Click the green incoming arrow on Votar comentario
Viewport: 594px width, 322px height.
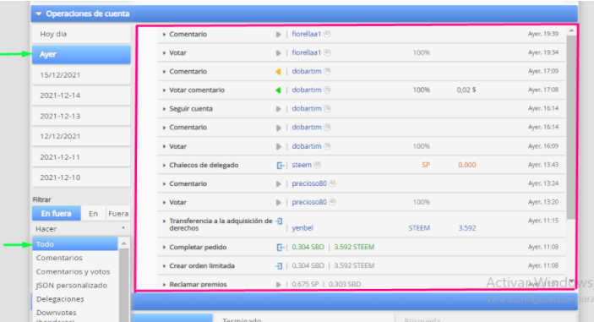[278, 90]
